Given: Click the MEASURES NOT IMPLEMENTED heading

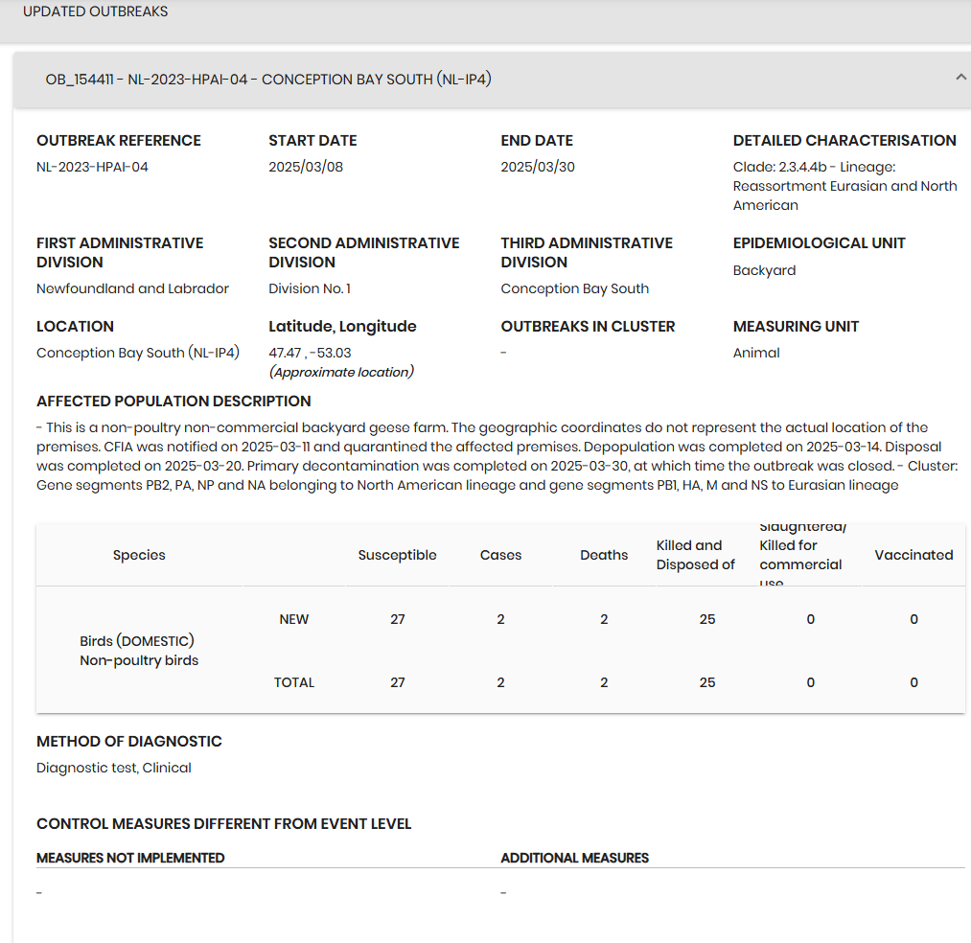Looking at the screenshot, I should pos(130,858).
